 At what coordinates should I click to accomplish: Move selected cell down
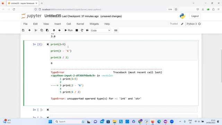click(x=59, y=30)
